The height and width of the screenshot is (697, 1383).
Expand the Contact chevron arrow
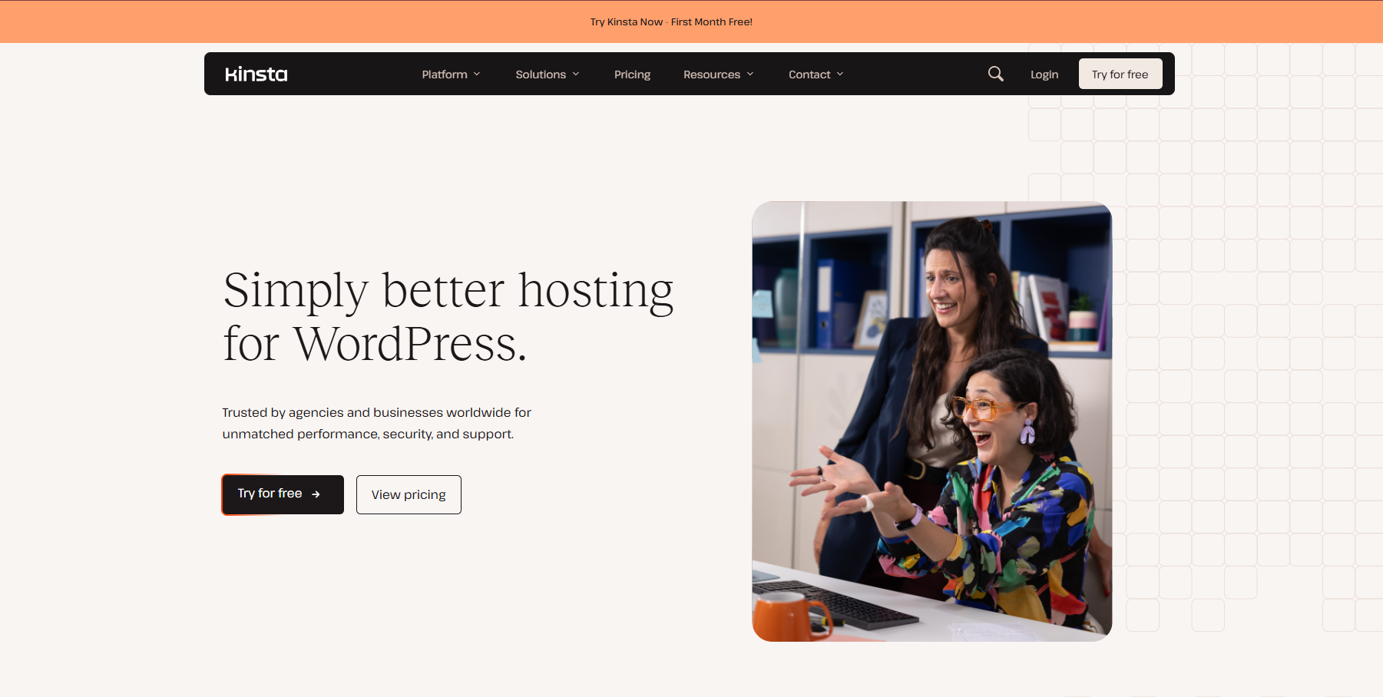pos(840,74)
